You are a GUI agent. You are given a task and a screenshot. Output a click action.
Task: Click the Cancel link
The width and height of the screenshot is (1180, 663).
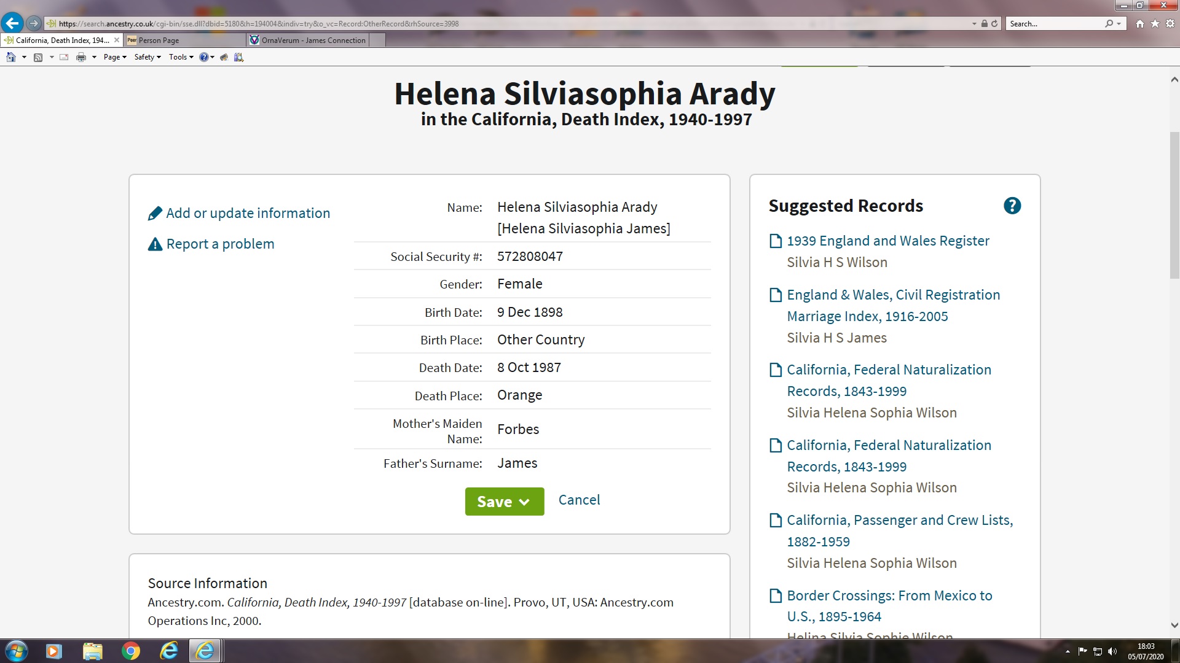pos(579,500)
